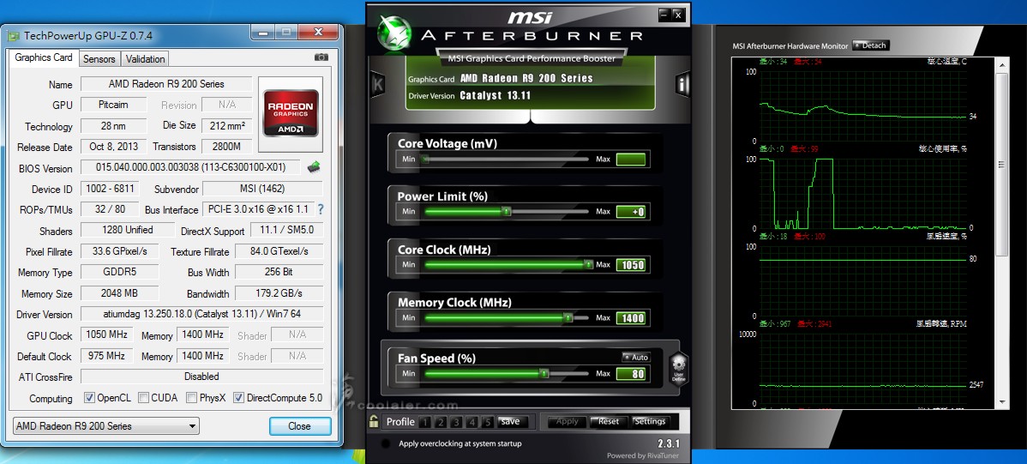Click the GPU name field 'AMD Radeon R9 200 Series'
The height and width of the screenshot is (464, 1027).
click(x=166, y=84)
